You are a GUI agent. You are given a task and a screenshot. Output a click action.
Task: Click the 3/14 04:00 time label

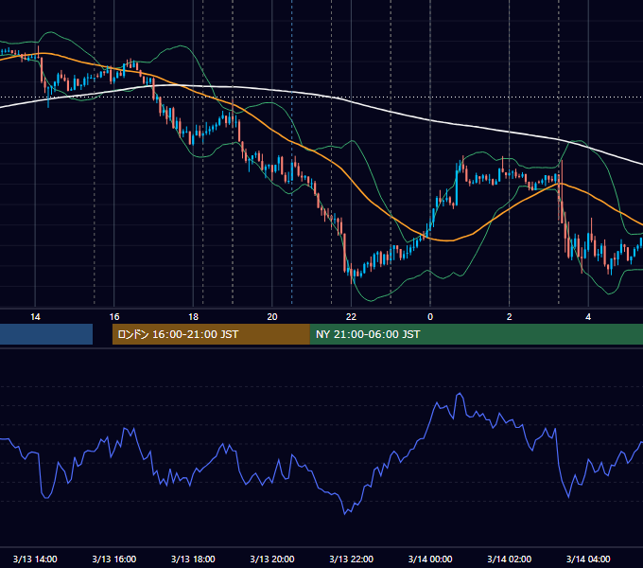coord(588,559)
